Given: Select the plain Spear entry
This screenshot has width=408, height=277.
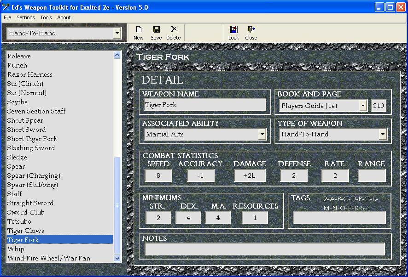Looking at the screenshot, I should pos(60,166).
